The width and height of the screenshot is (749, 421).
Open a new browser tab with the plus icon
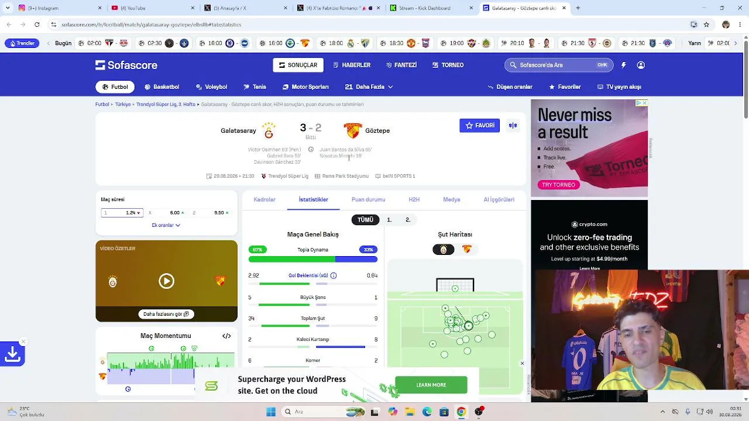pyautogui.click(x=578, y=8)
